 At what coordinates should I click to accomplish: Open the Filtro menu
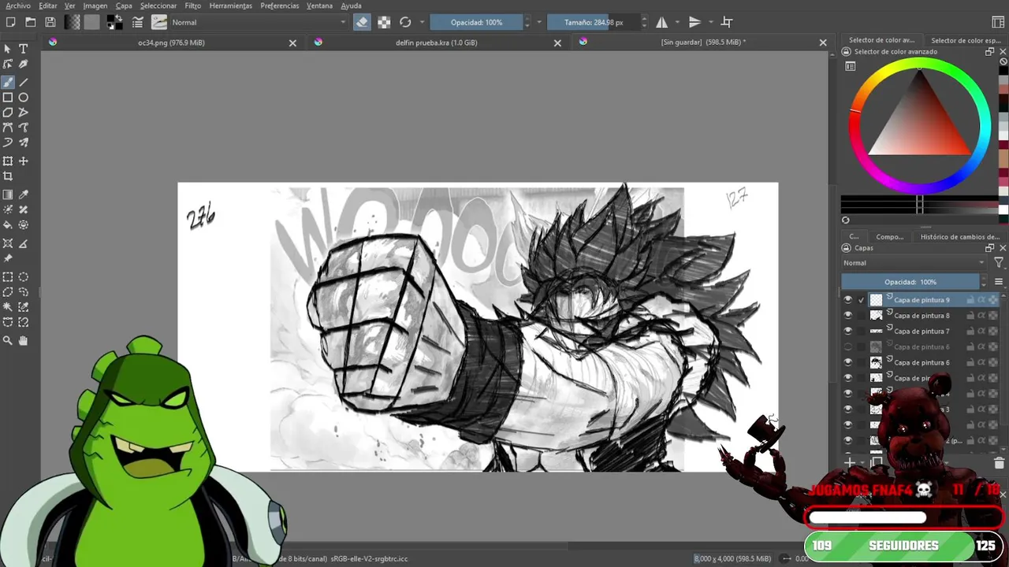point(192,6)
